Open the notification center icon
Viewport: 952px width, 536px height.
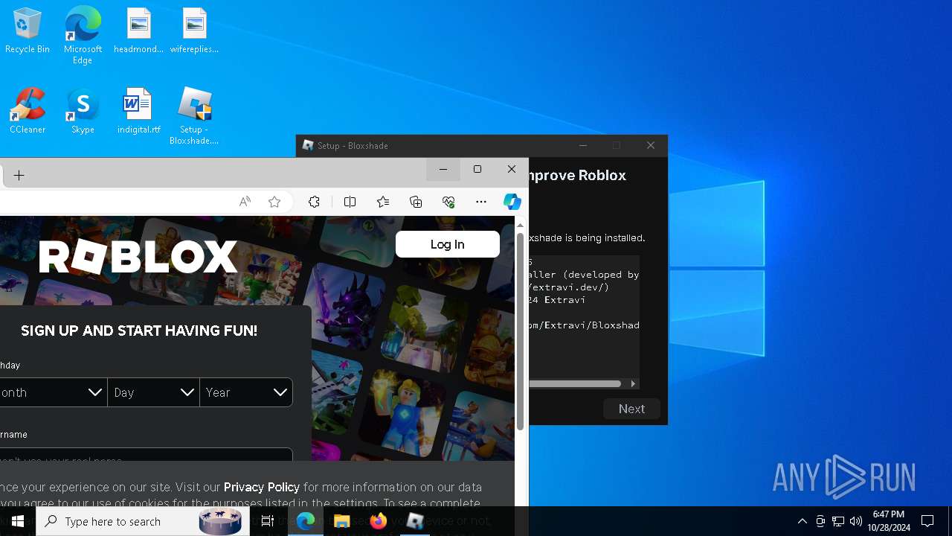coord(927,521)
